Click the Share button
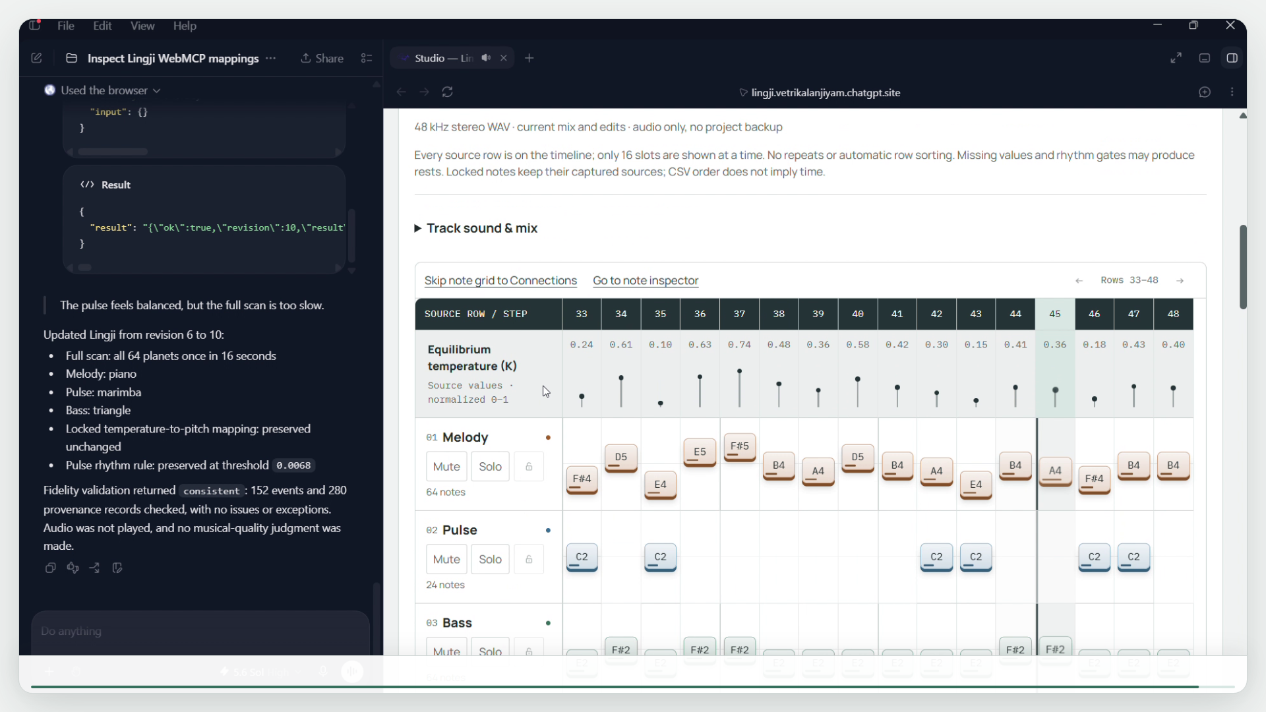 pos(322,58)
